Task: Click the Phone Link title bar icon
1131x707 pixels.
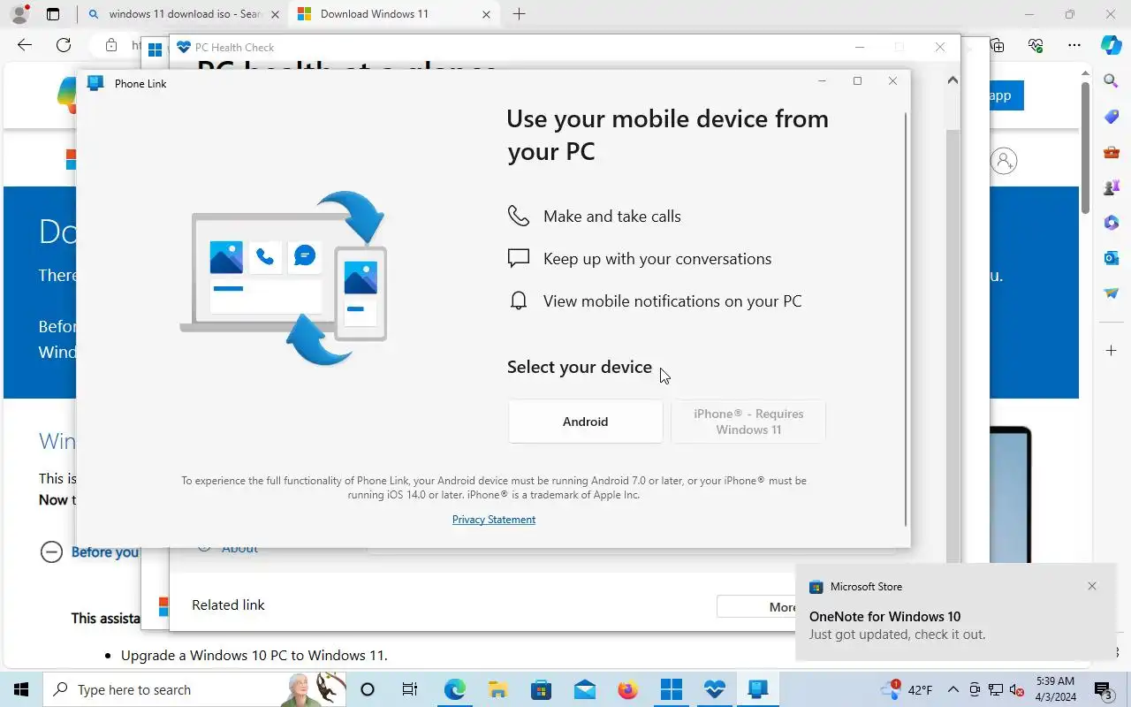Action: [x=95, y=83]
